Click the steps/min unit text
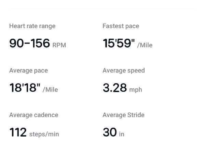 tap(44, 134)
